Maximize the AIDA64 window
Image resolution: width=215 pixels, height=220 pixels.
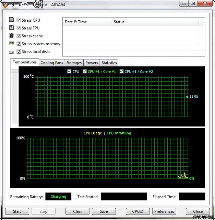[x=193, y=3]
